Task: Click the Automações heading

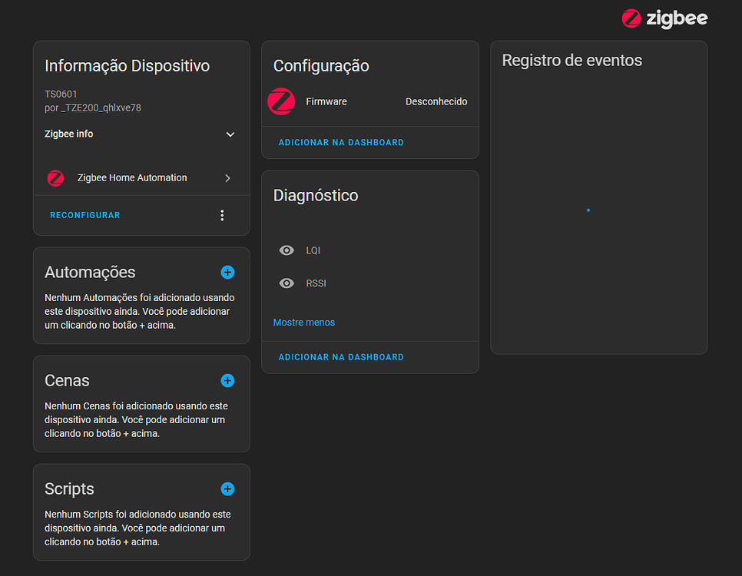Action: click(90, 272)
